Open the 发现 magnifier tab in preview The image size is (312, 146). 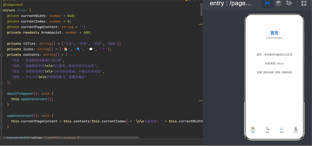tap(267, 130)
